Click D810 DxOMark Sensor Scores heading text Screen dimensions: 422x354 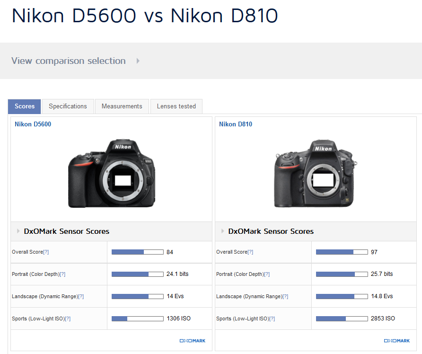(271, 231)
